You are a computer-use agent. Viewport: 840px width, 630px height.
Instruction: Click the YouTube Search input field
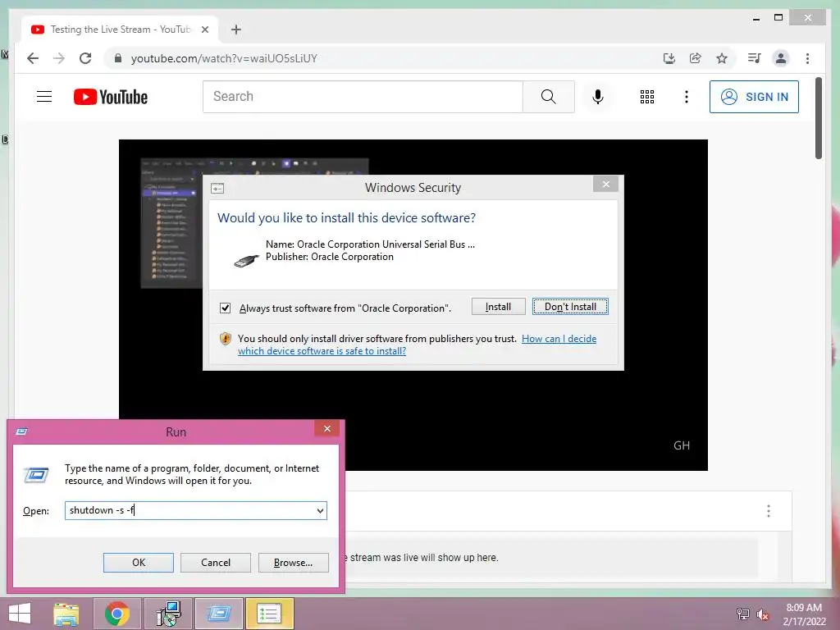[x=363, y=97]
